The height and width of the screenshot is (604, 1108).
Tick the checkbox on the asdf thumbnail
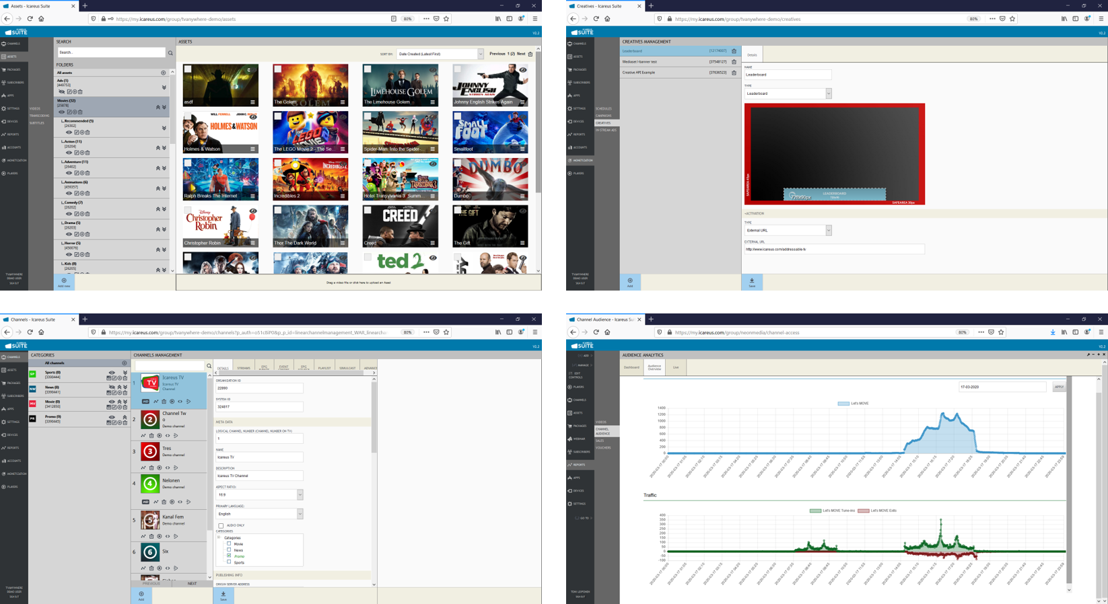pos(188,69)
